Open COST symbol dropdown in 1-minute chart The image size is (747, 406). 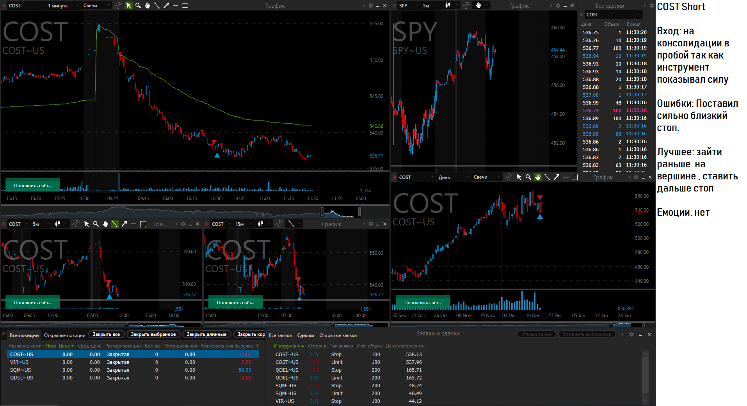pyautogui.click(x=26, y=5)
